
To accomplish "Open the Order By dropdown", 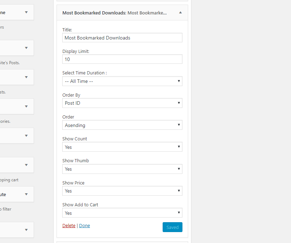I will [x=122, y=103].
